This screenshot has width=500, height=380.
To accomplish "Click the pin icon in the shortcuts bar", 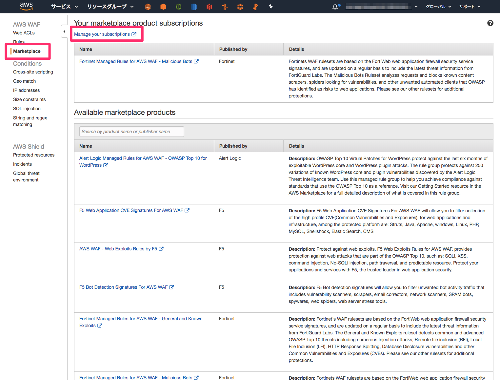I will pyautogui.click(x=271, y=7).
